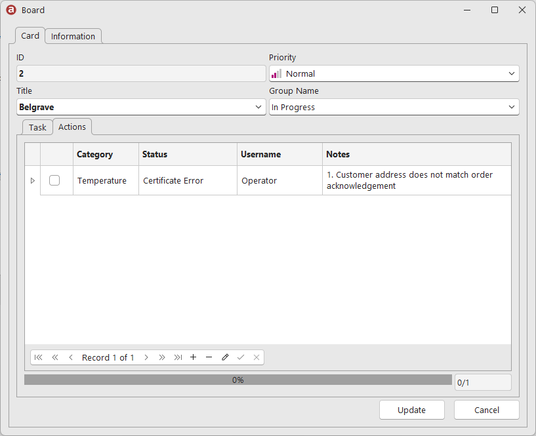Expand the Temperature row details triangle
Screen dimensions: 536x436
33,180
